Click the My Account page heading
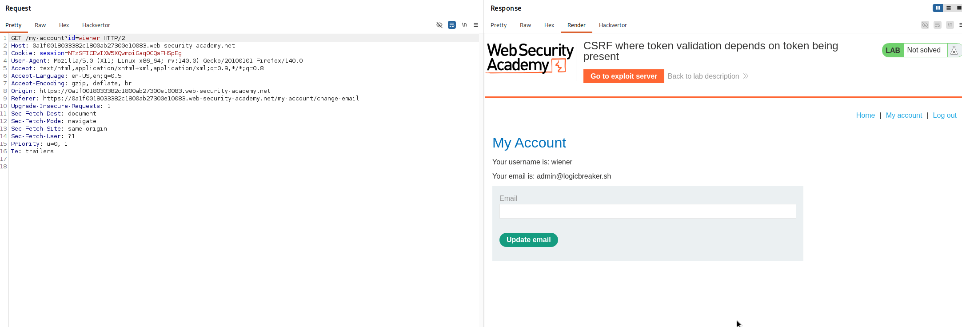962x327 pixels. pyautogui.click(x=529, y=143)
